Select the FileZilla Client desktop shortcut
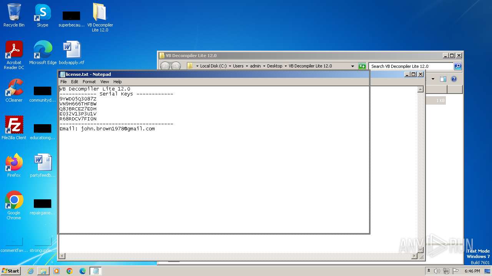The height and width of the screenshot is (276, 492). [x=14, y=128]
